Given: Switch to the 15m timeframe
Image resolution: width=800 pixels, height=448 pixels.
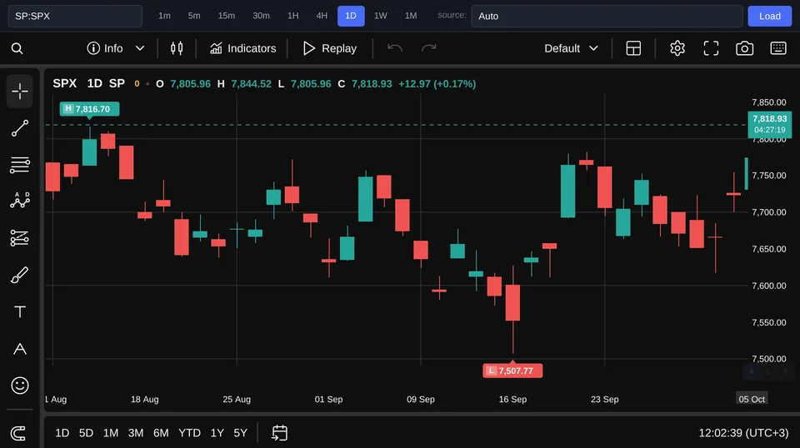Looking at the screenshot, I should tap(227, 16).
